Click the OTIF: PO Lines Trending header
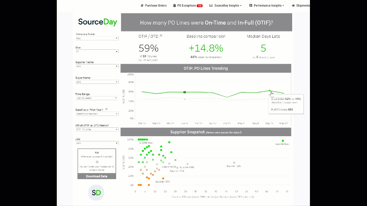This screenshot has width=367, height=206. 206,68
